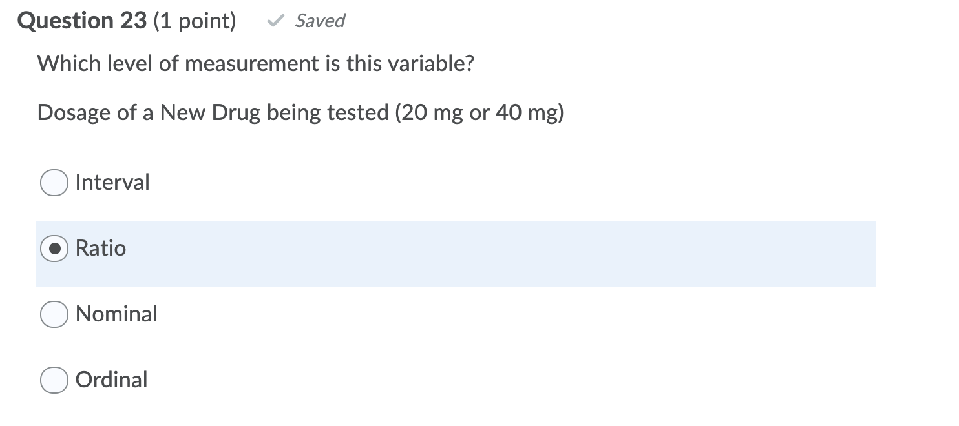Select the Interval radio button

tap(54, 183)
